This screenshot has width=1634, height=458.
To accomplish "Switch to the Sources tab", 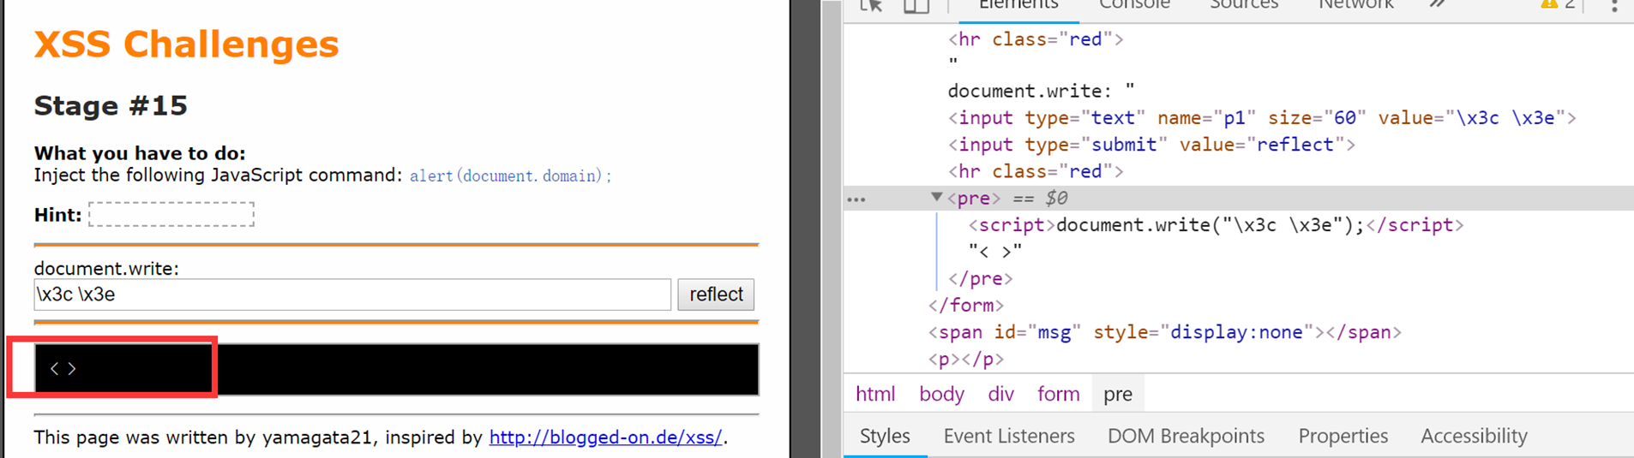I will 1243,5.
